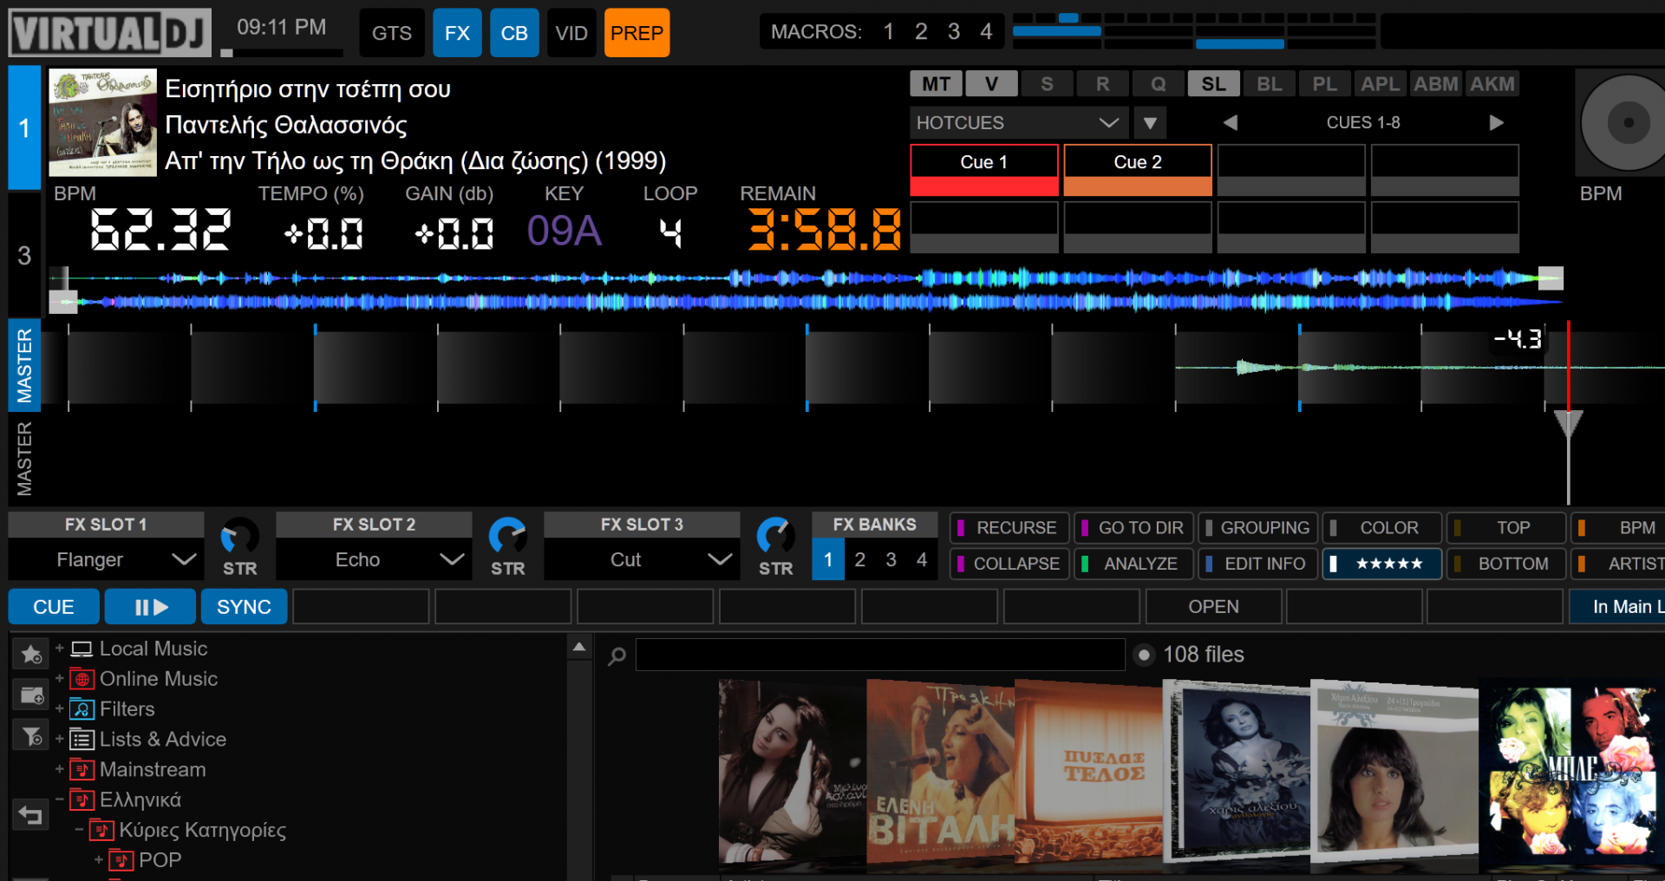Click the POP folder icon
This screenshot has width=1665, height=881.
tap(121, 861)
